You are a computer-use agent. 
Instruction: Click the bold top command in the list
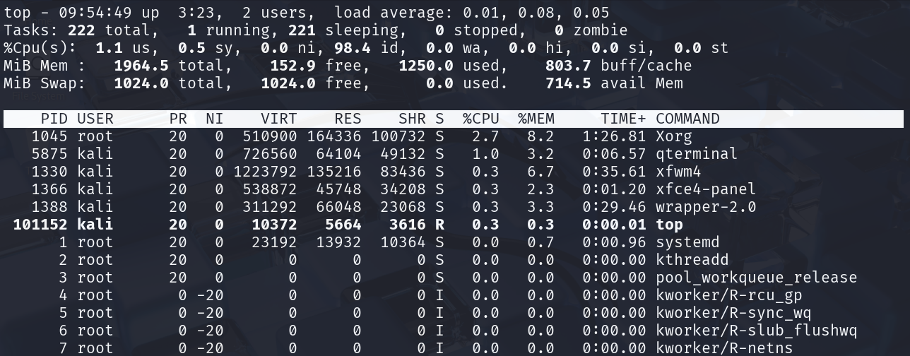point(669,225)
